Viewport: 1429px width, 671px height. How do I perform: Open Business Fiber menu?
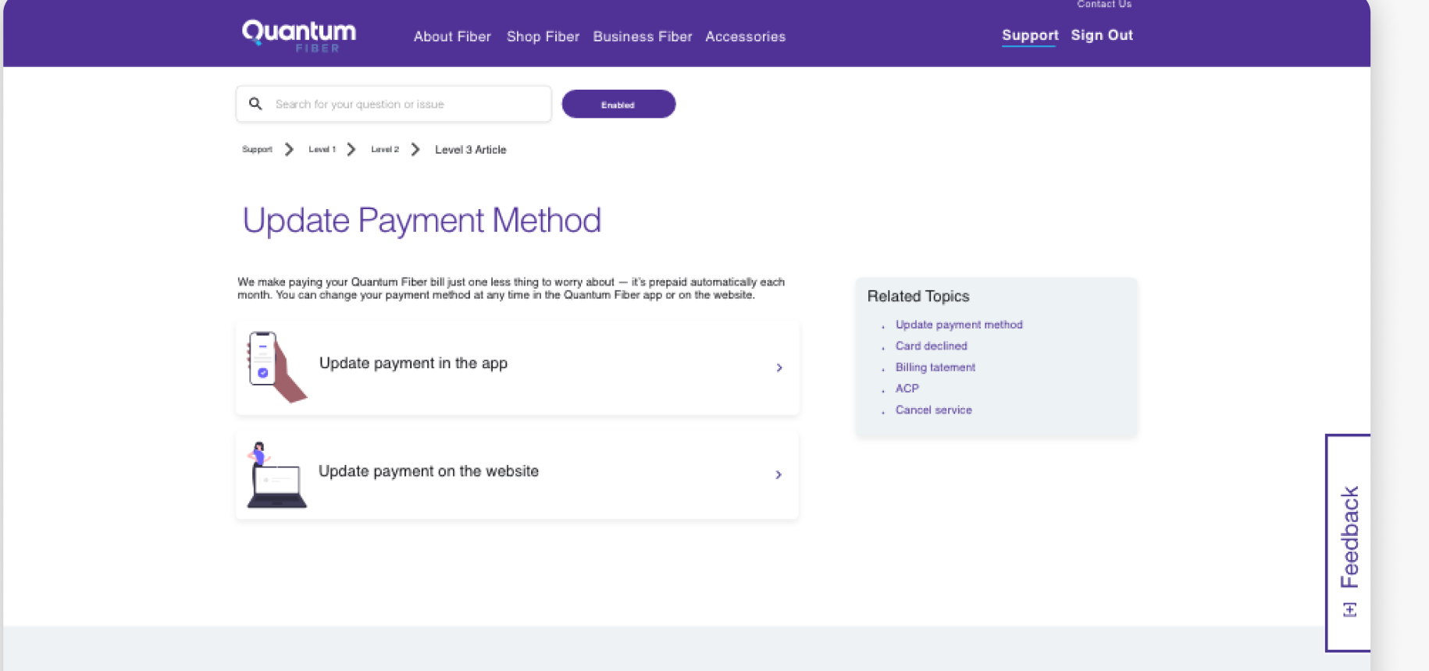click(643, 37)
